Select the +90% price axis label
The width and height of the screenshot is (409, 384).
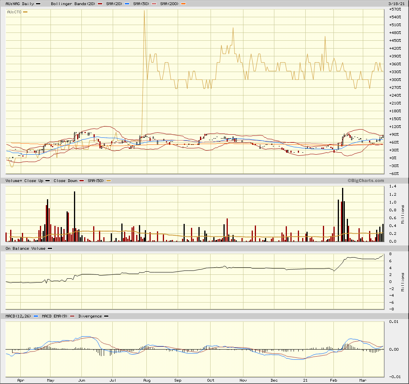[394, 134]
